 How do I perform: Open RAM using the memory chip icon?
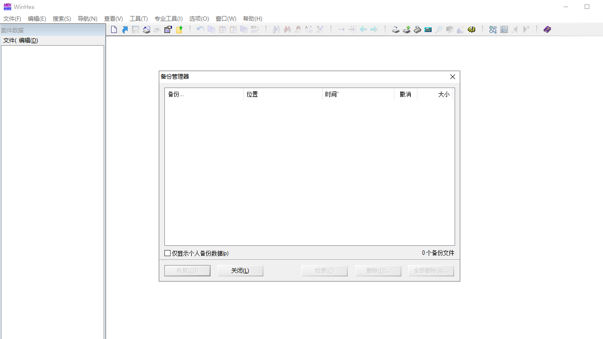pos(417,29)
